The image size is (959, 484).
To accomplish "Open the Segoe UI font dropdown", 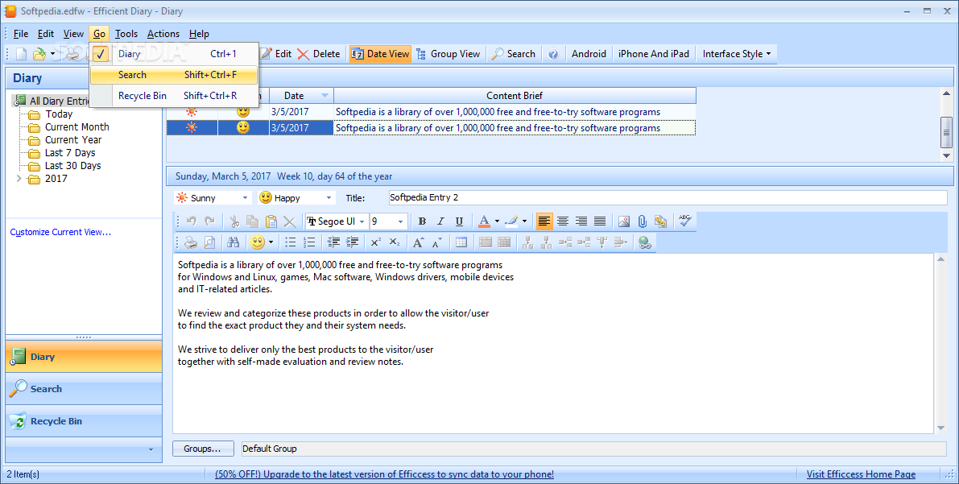I will click(362, 221).
